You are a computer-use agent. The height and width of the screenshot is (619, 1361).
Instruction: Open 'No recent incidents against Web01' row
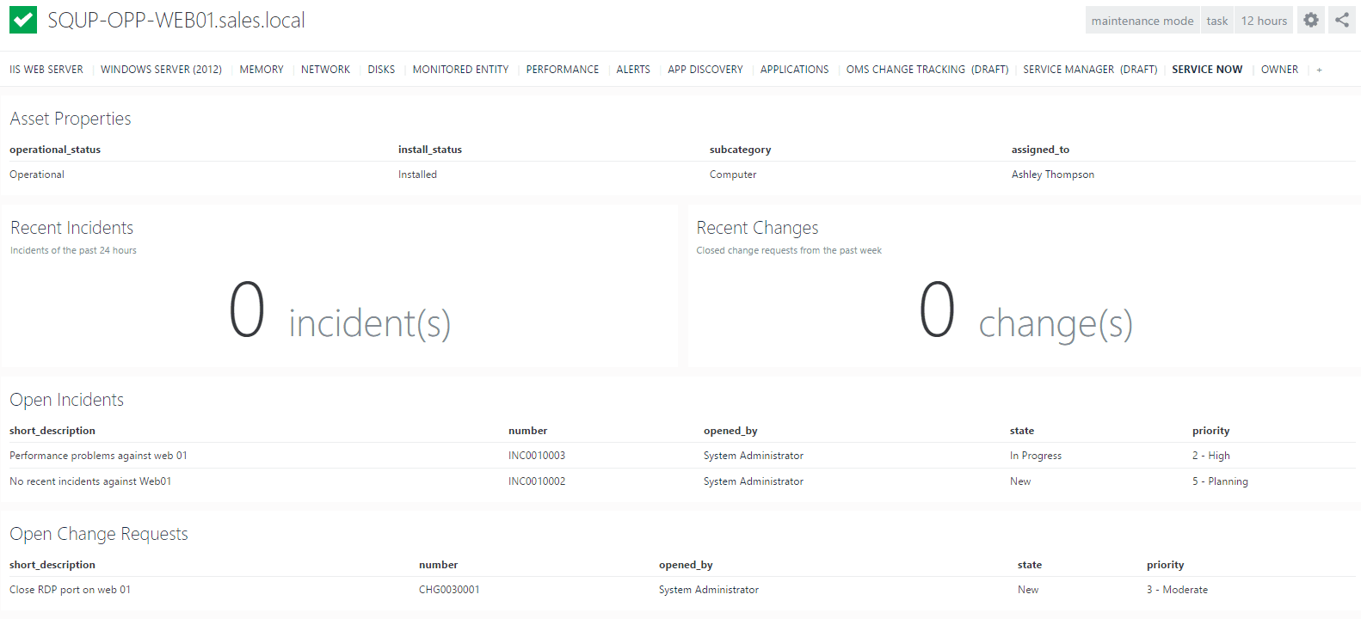90,481
